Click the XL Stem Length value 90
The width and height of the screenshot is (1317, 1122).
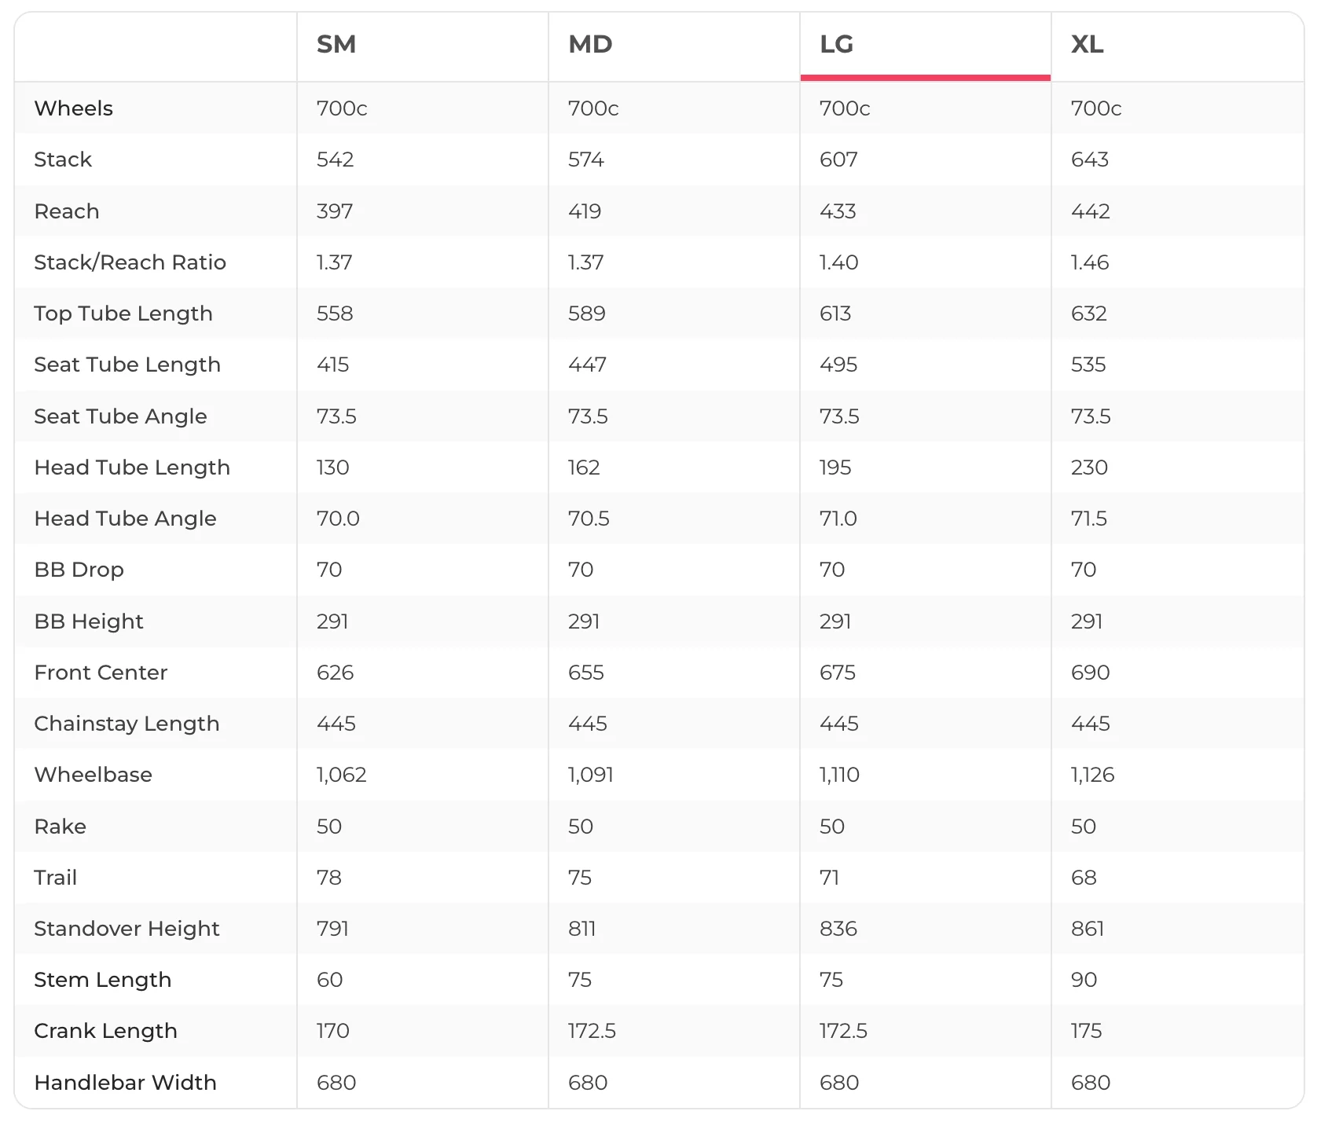click(x=1084, y=980)
